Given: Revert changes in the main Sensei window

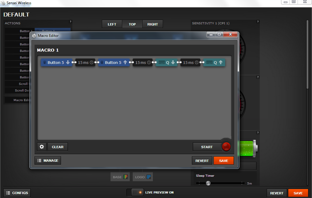Looking at the screenshot, I should [x=277, y=193].
